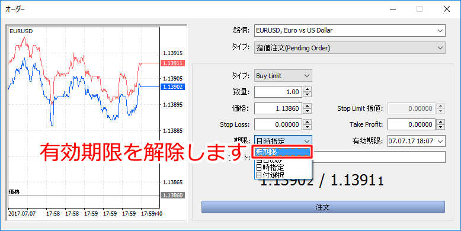Click the Take Profit input field
The width and height of the screenshot is (461, 231).
(x=412, y=124)
